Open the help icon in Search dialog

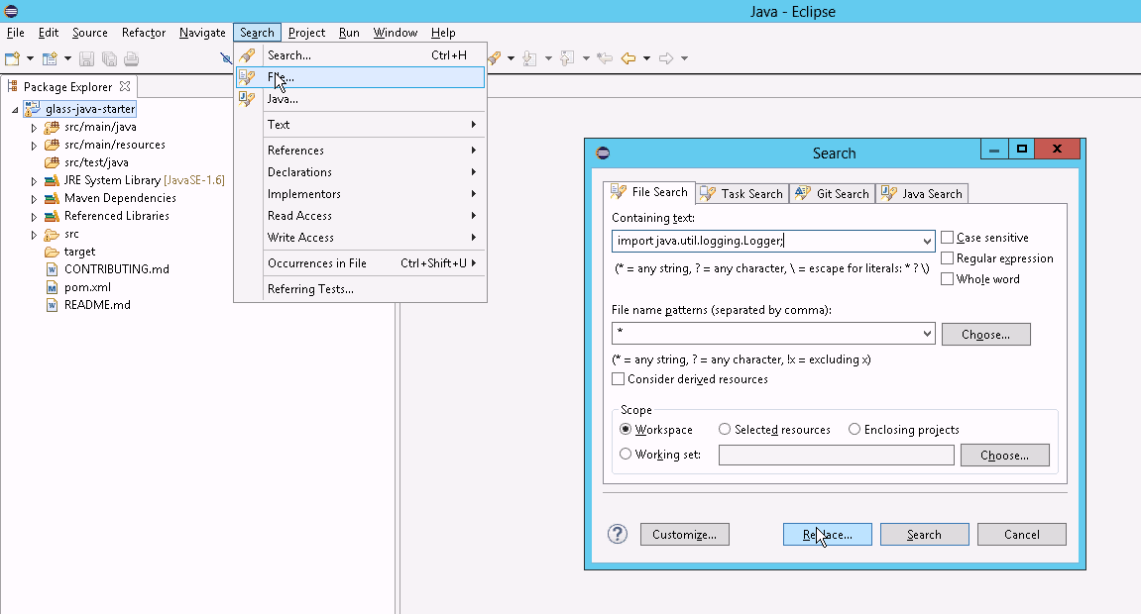[617, 534]
